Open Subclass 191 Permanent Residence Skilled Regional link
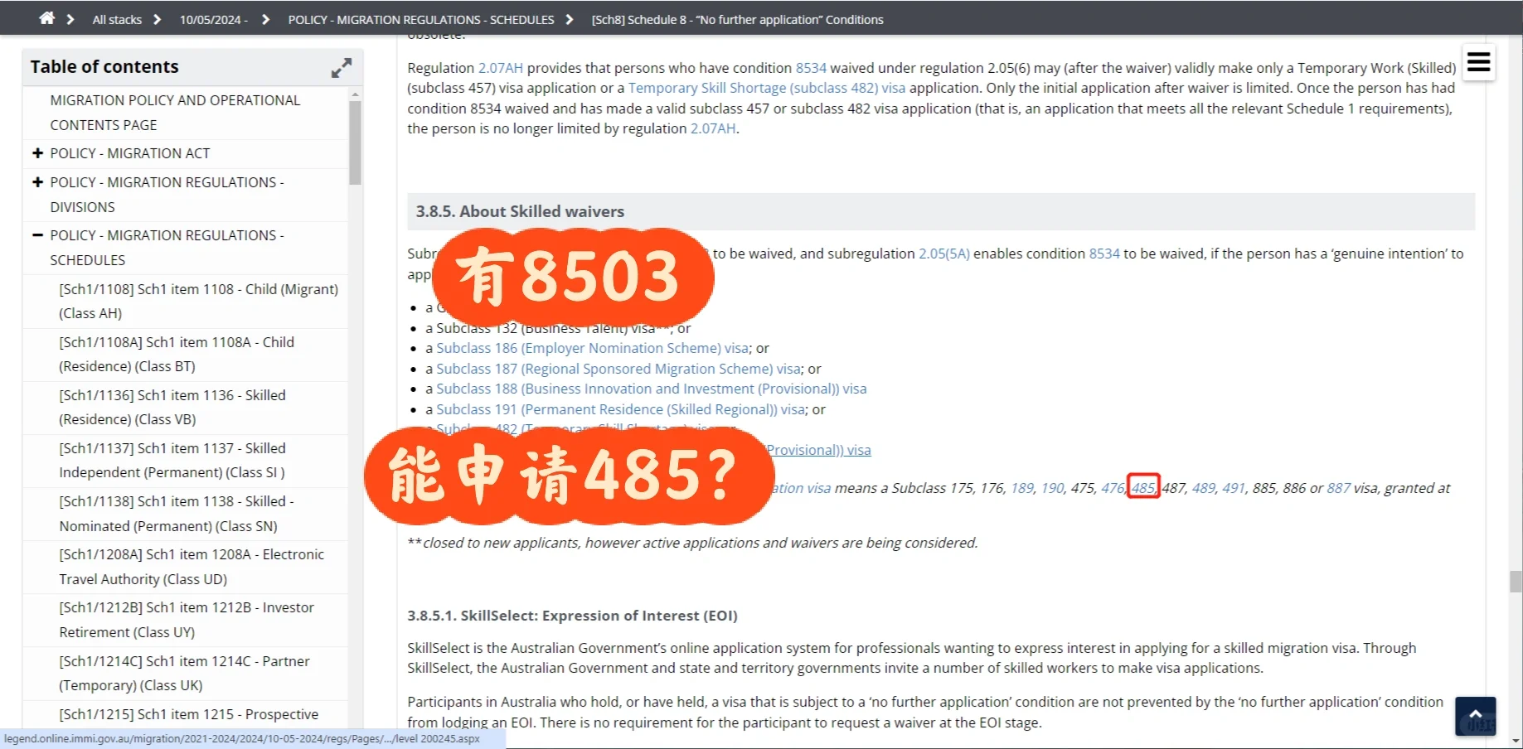 click(621, 409)
